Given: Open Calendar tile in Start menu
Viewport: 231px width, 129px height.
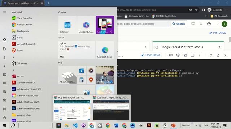Looking at the screenshot, I should [67, 25].
